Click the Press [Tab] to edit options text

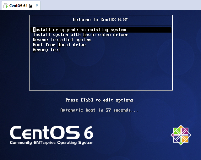pos(99,100)
